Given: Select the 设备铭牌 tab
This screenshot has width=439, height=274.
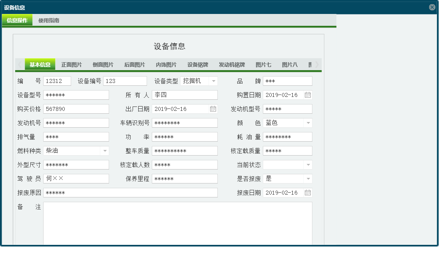Looking at the screenshot, I should tap(197, 64).
